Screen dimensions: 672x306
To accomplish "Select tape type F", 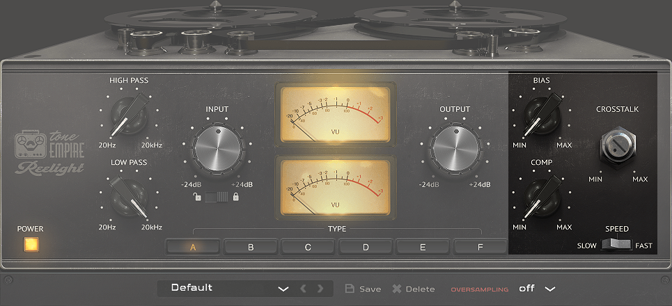I will pyautogui.click(x=480, y=246).
